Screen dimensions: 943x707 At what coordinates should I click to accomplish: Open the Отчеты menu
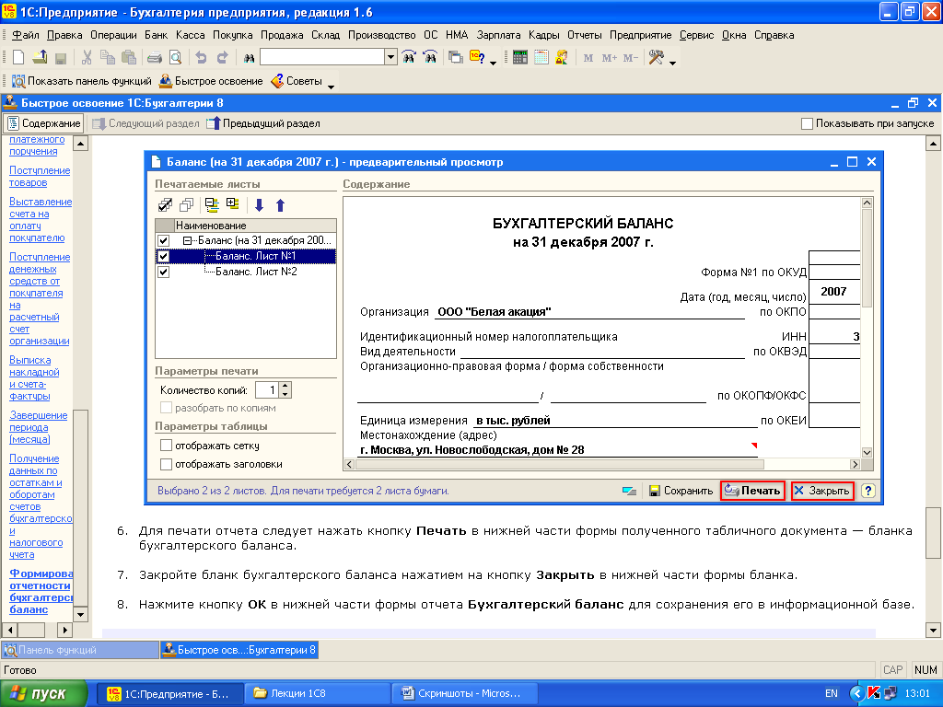(x=585, y=35)
